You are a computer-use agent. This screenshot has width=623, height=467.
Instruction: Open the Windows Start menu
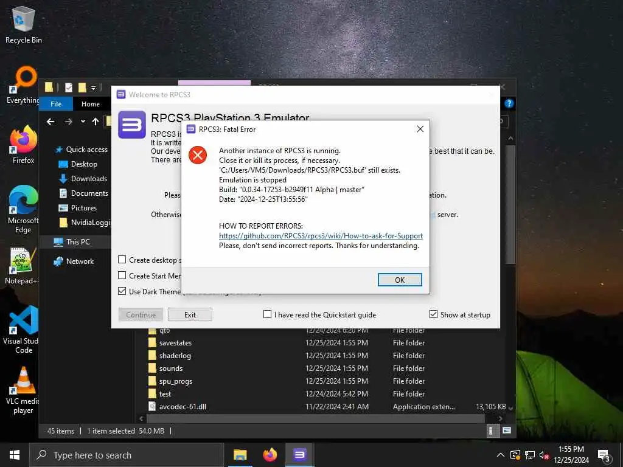[15, 455]
